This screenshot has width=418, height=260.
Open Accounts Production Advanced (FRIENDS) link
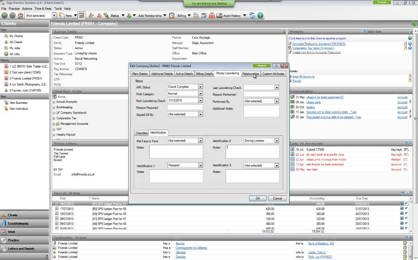(318, 44)
